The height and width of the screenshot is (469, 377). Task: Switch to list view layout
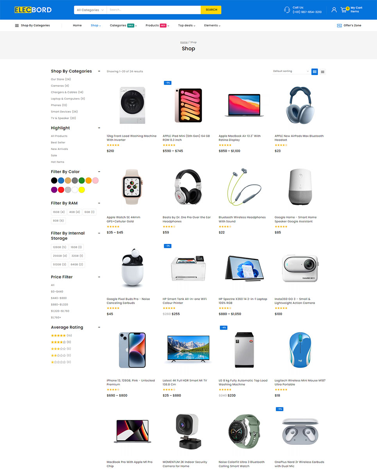(322, 72)
